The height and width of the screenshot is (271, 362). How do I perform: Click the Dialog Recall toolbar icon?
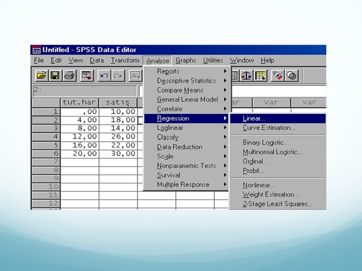click(x=86, y=76)
